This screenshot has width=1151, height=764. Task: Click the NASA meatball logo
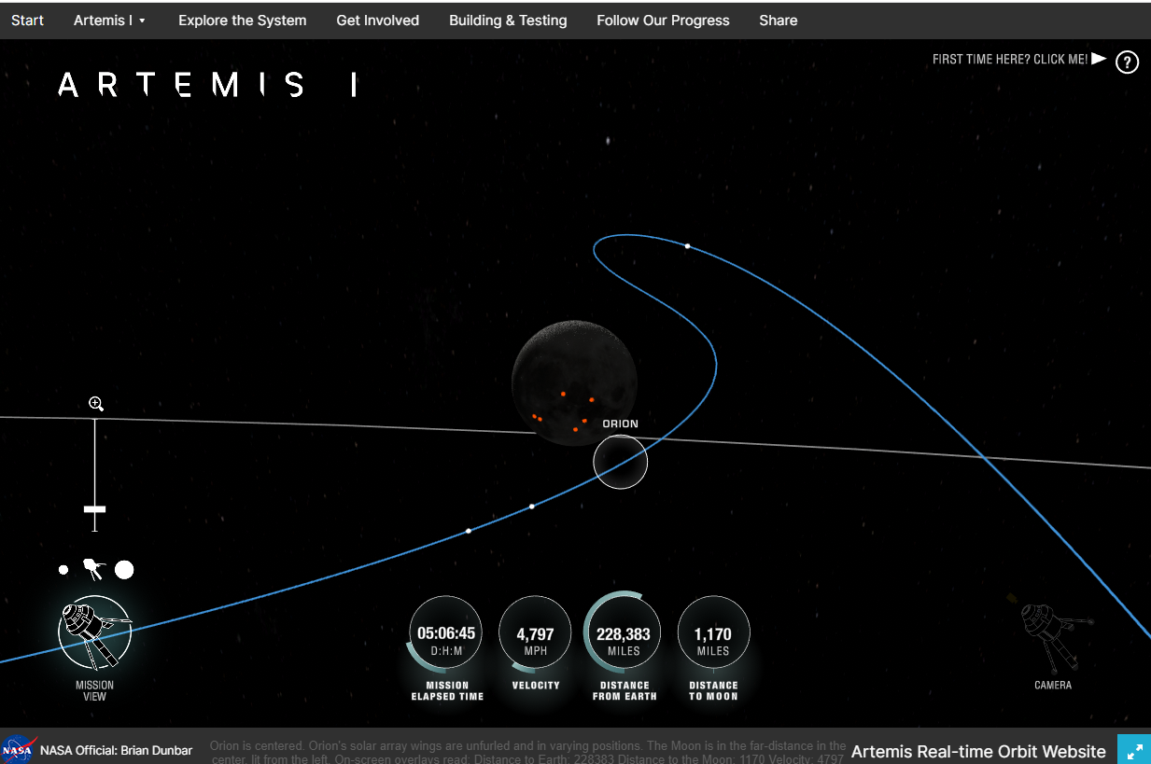(x=18, y=750)
